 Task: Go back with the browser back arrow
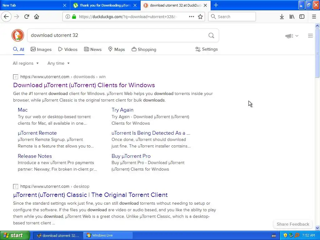6,17
